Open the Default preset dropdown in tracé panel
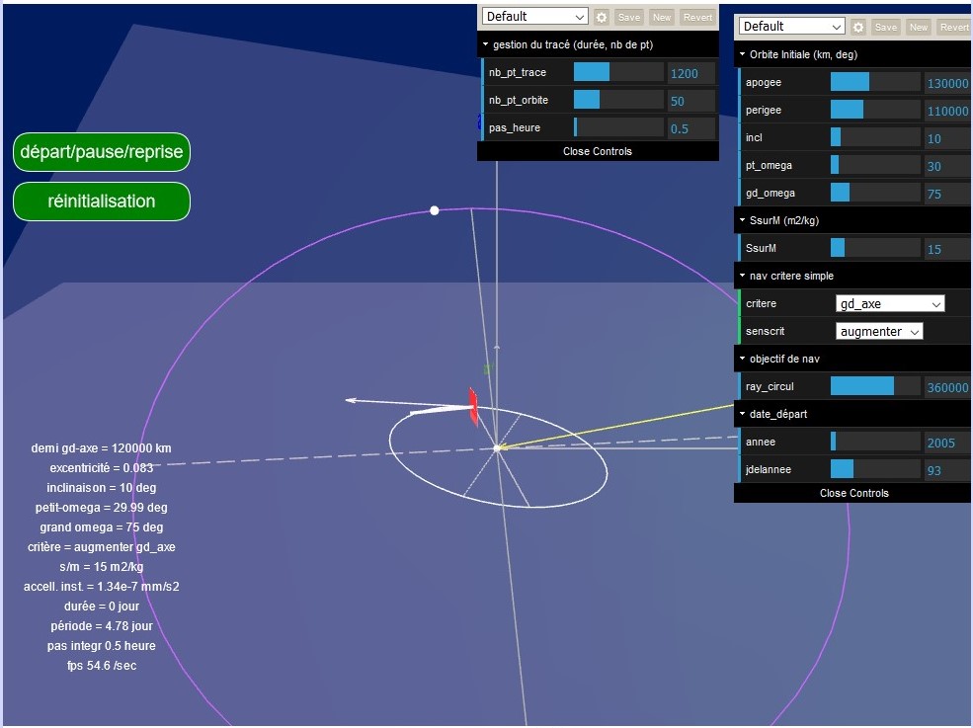This screenshot has height=728, width=973. (x=534, y=17)
